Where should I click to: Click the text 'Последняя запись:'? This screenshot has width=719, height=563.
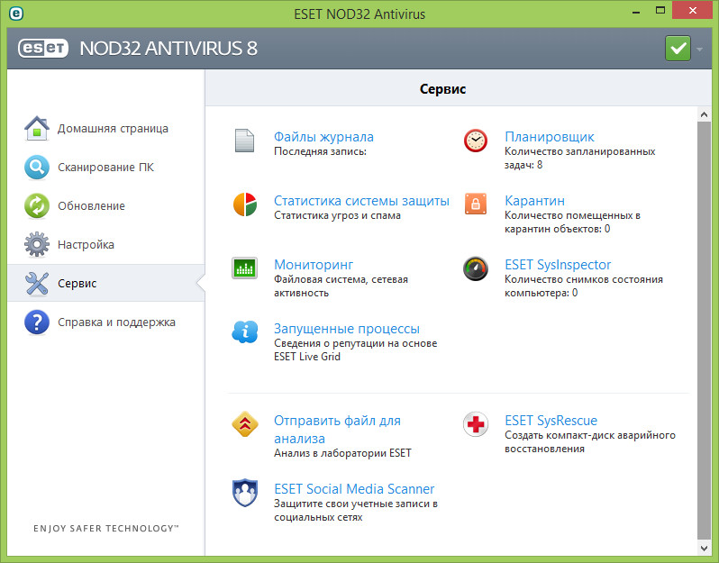(x=320, y=151)
